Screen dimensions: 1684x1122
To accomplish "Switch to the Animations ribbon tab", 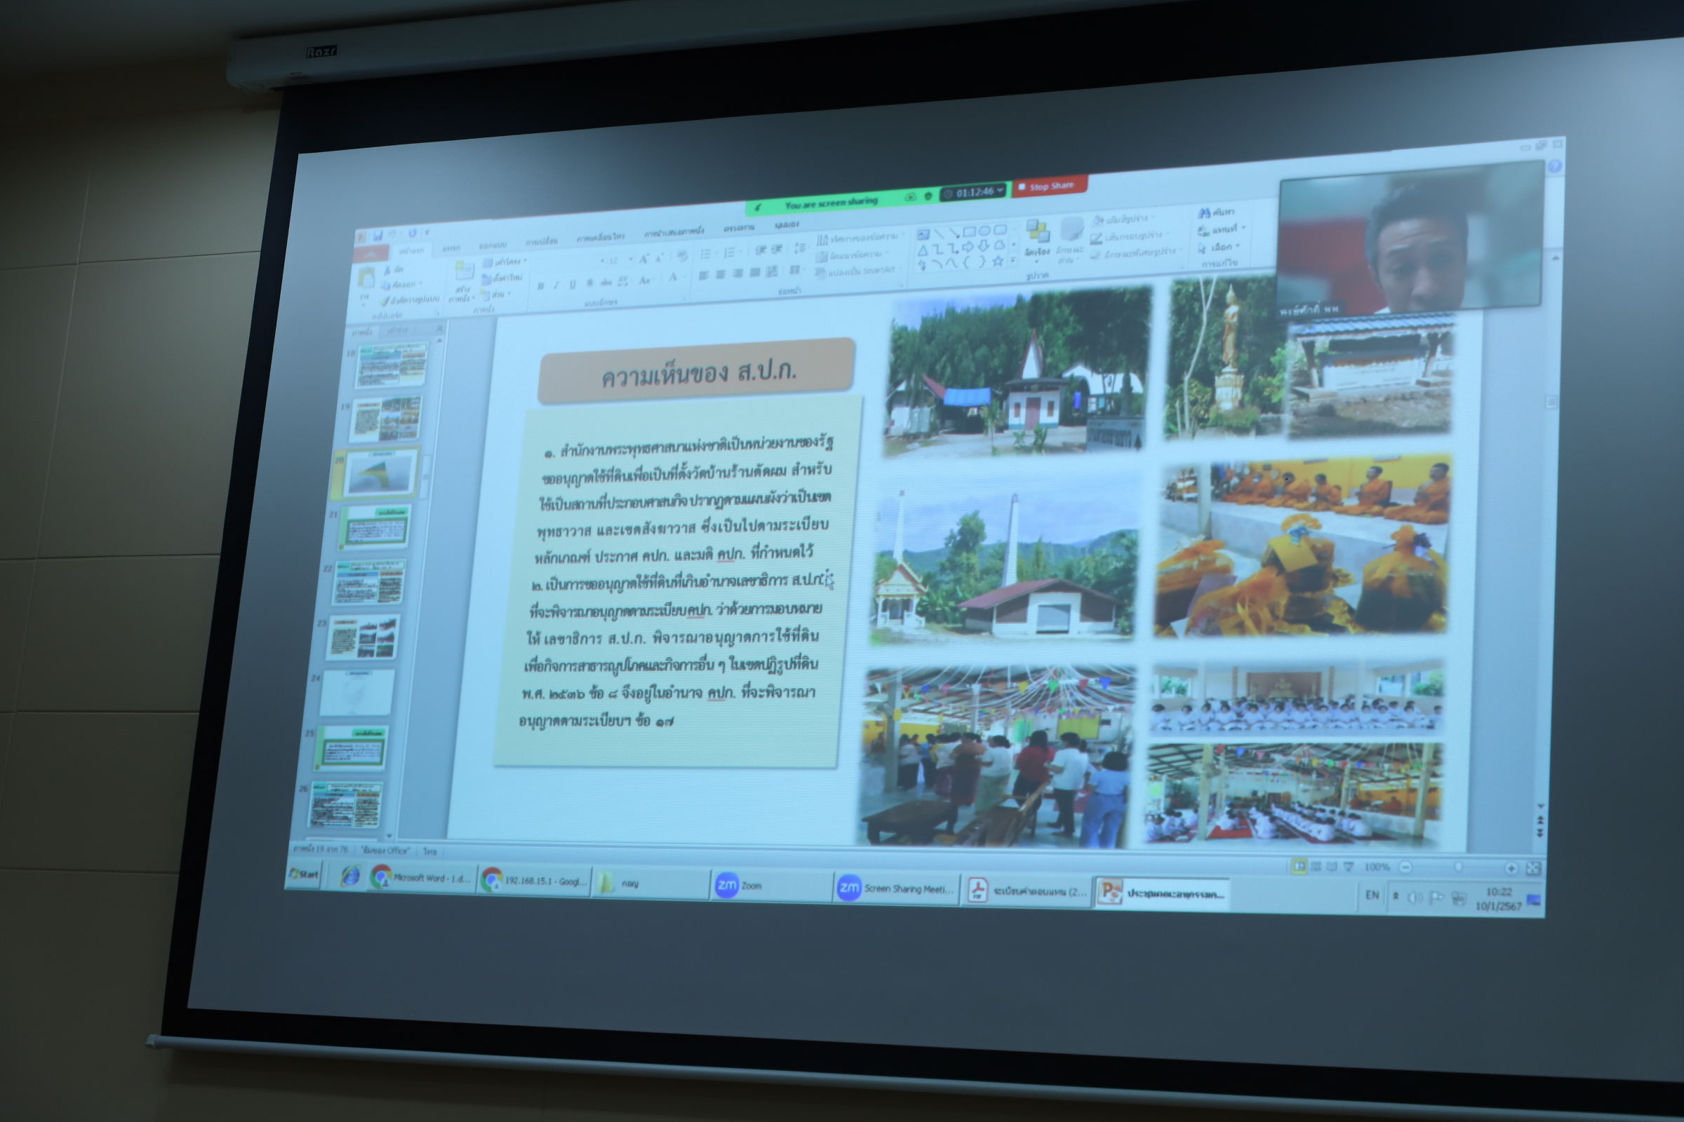I will pyautogui.click(x=600, y=237).
